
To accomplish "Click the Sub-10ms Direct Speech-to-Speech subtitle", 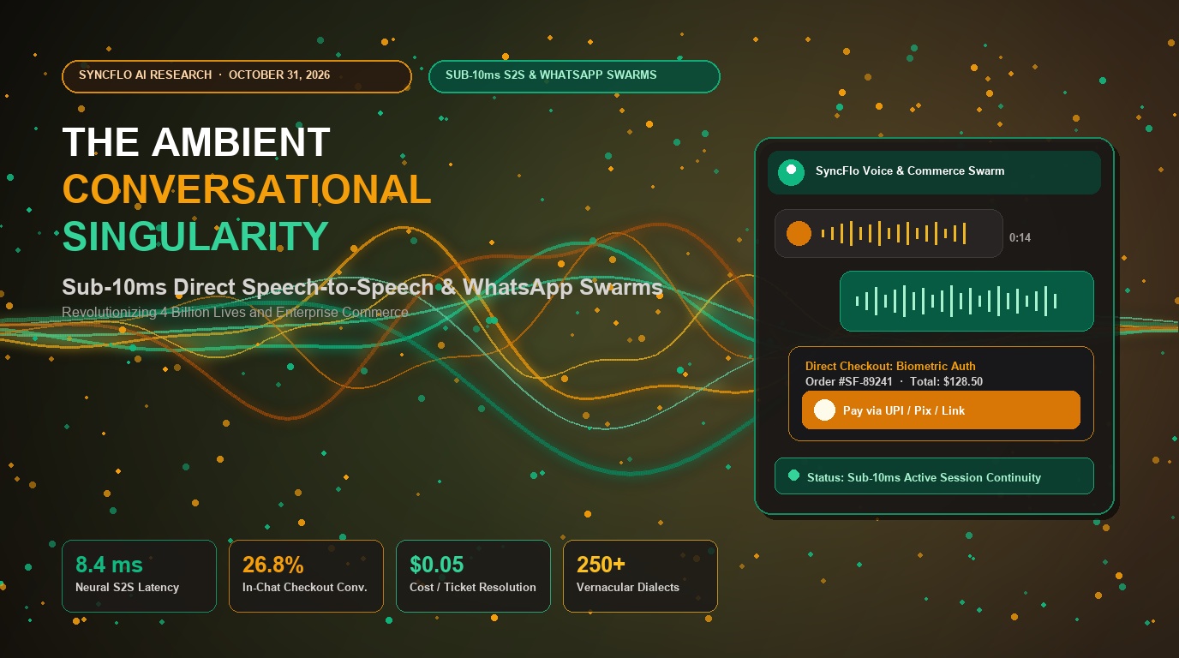I will point(362,287).
